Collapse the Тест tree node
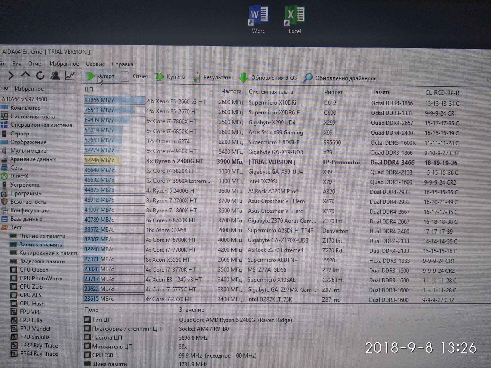Viewport: 491px width, 368px height. [x=16, y=227]
